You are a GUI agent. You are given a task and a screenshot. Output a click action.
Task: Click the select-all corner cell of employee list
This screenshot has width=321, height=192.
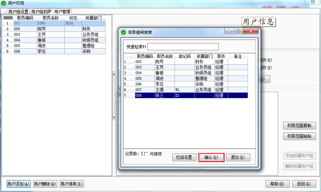[x=7, y=18]
